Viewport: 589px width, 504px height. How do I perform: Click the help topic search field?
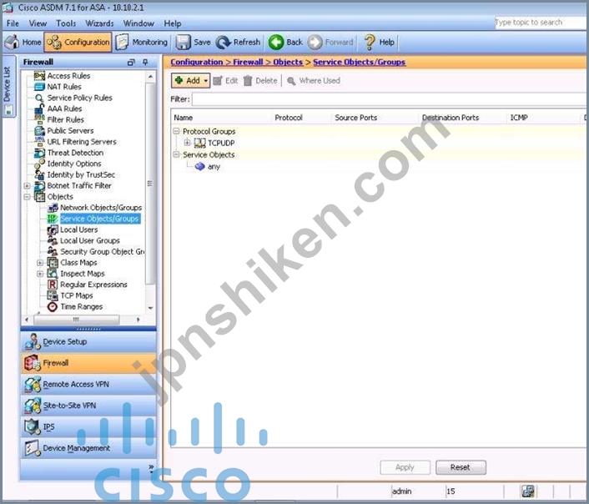[540, 23]
